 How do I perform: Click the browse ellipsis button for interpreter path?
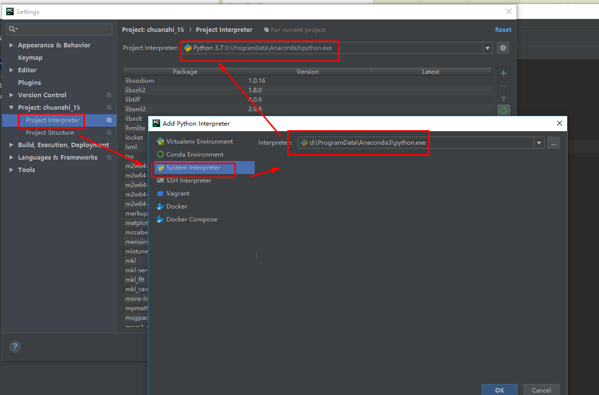tap(554, 143)
